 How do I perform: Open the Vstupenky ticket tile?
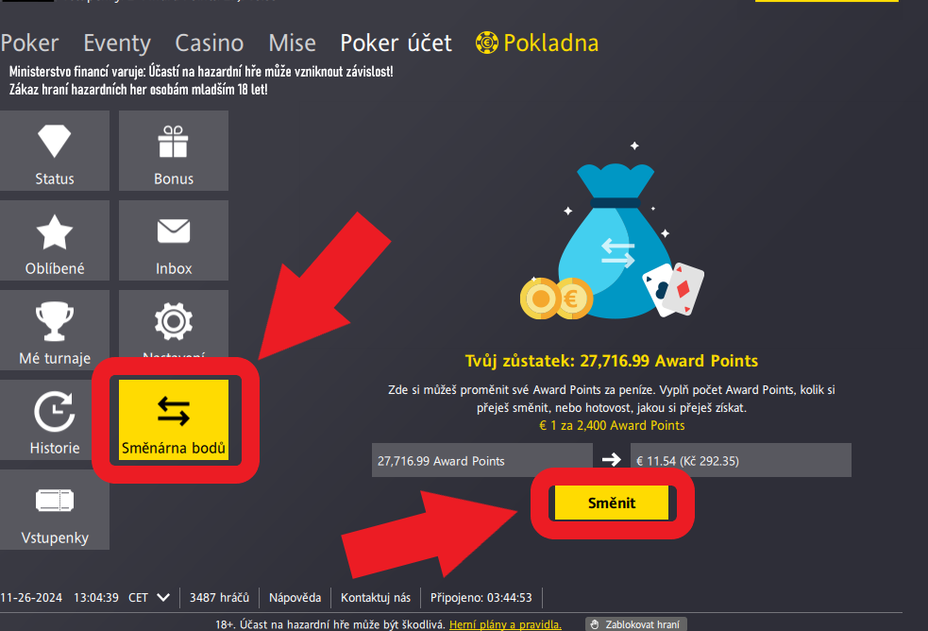point(55,510)
